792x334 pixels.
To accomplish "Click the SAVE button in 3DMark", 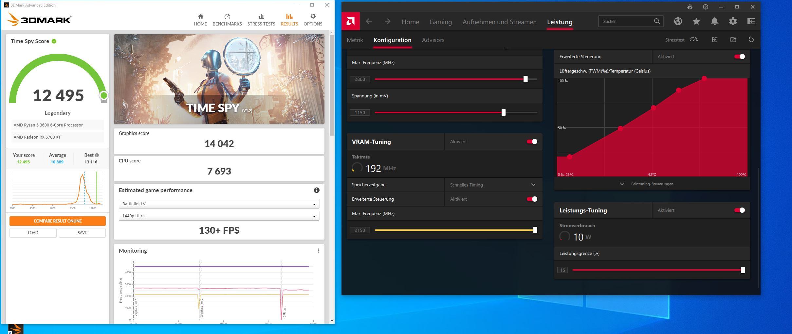I will [82, 233].
